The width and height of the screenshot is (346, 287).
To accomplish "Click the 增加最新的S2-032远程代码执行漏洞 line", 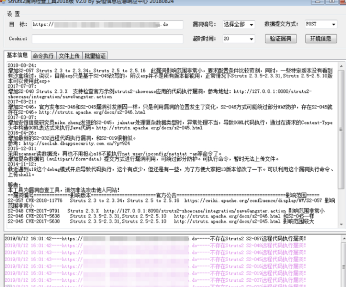I will click(x=72, y=138).
